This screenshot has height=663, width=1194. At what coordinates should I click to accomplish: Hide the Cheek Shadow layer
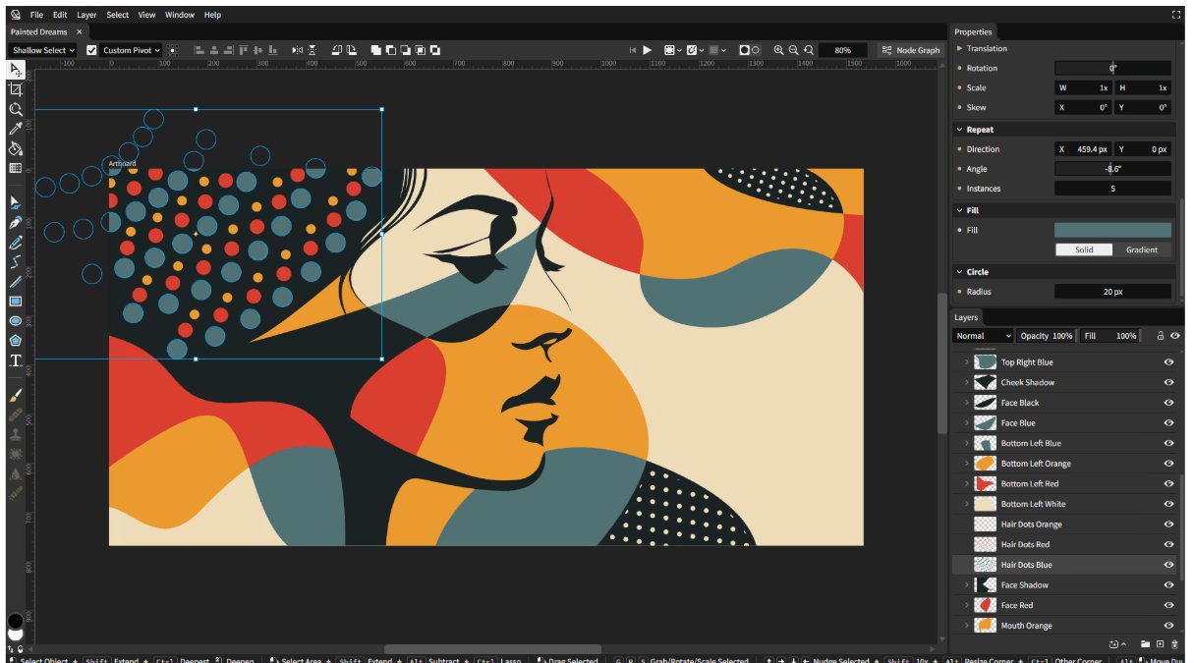tap(1169, 382)
